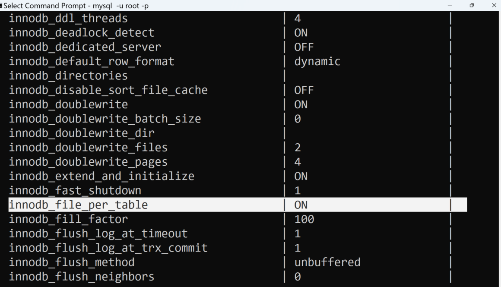Minimize the Command Prompt window
This screenshot has height=287, width=501.
tap(450, 5)
